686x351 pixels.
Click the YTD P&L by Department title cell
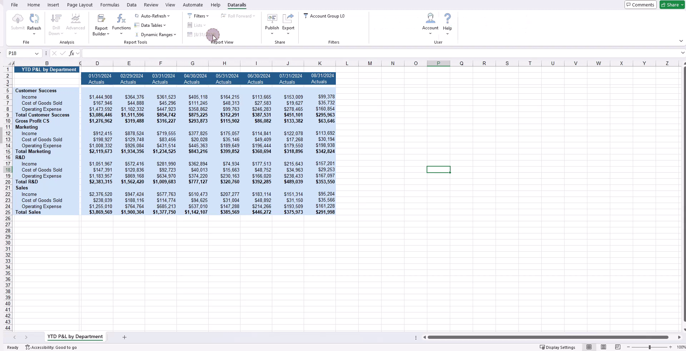tap(47, 69)
